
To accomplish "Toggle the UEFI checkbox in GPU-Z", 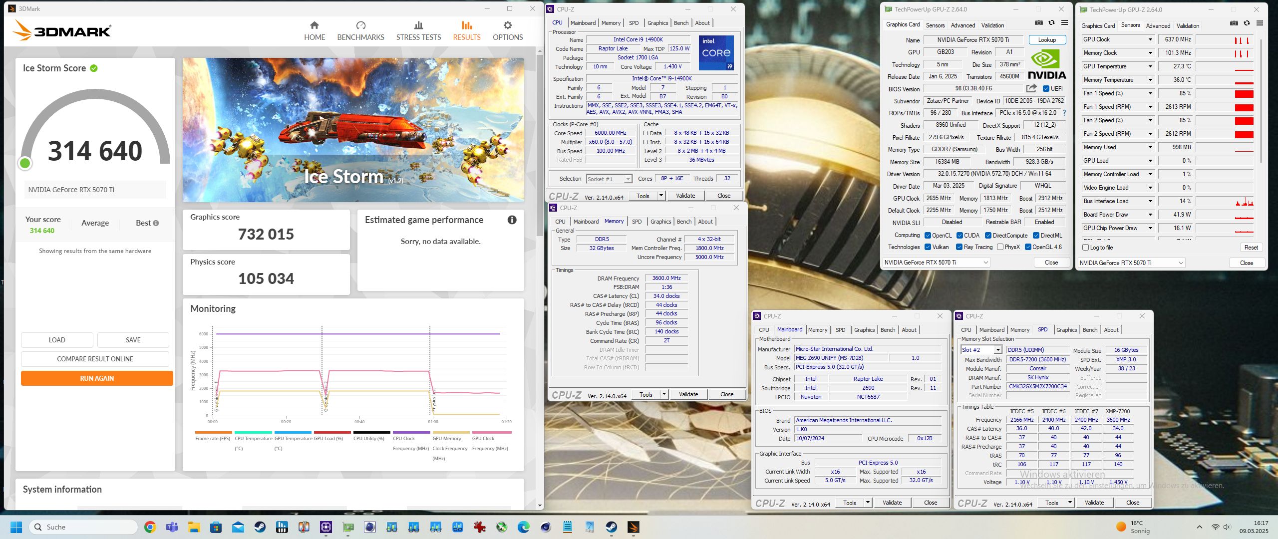I will (x=1046, y=89).
